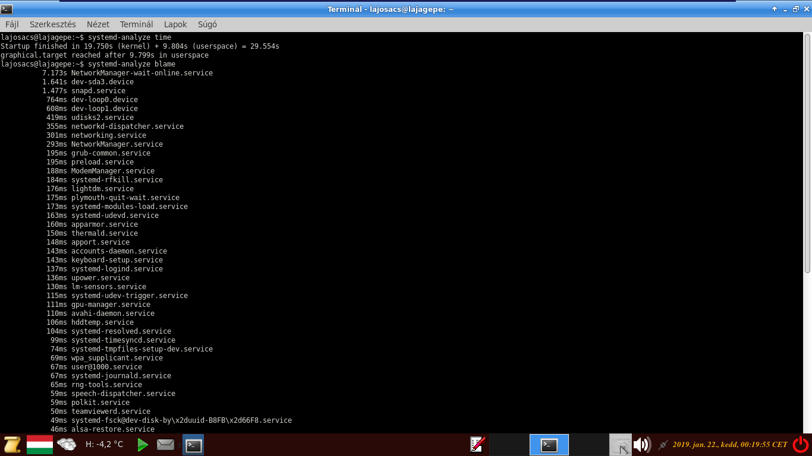Click the green play arrow launcher
The width and height of the screenshot is (812, 456).
(x=143, y=444)
